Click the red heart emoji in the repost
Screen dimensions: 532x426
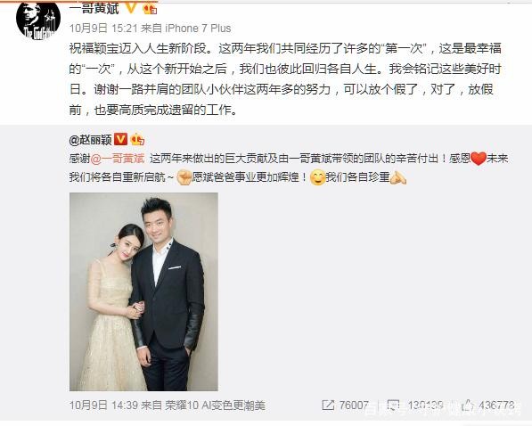[479, 159]
